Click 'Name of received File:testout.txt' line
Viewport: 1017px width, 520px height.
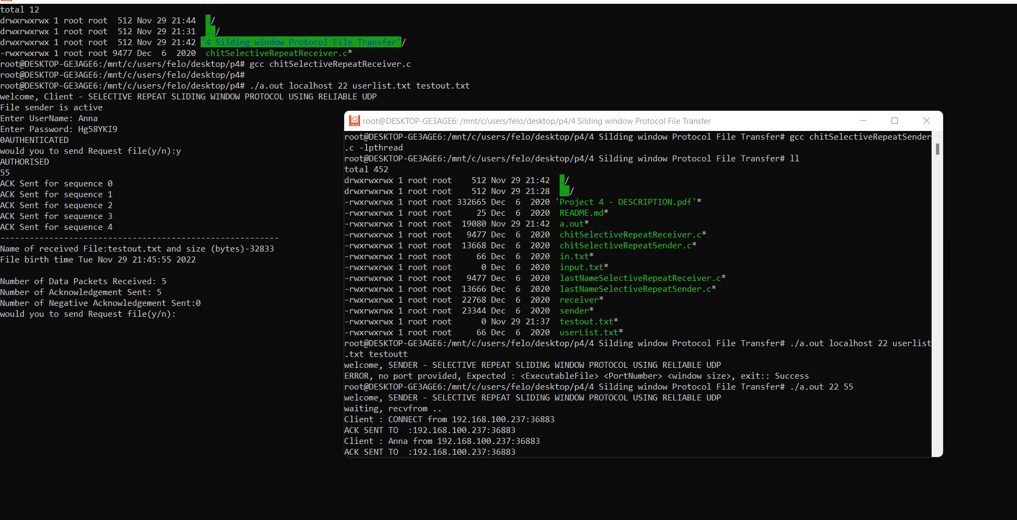pos(137,249)
